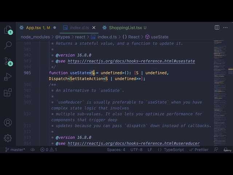233x175 pixels.
Task: Select node_modules in the breadcrumb
Action: click(x=35, y=37)
